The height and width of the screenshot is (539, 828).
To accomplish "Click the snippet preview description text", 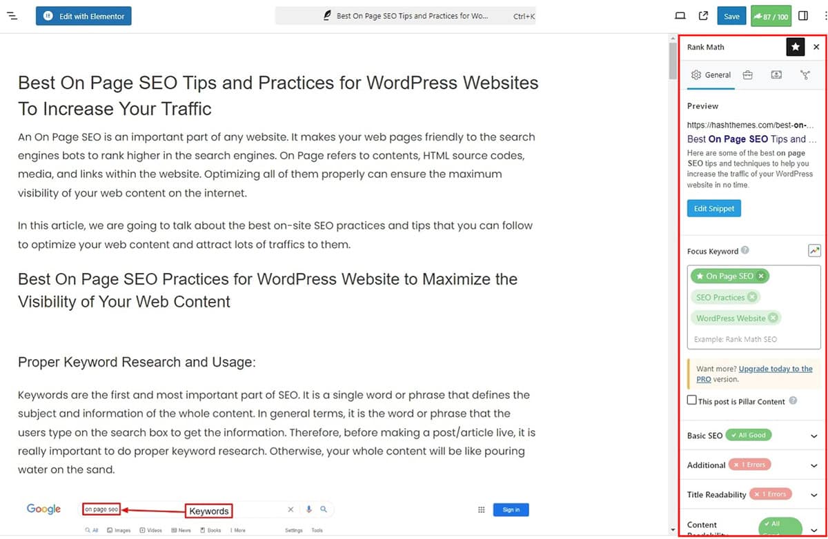I will click(750, 169).
